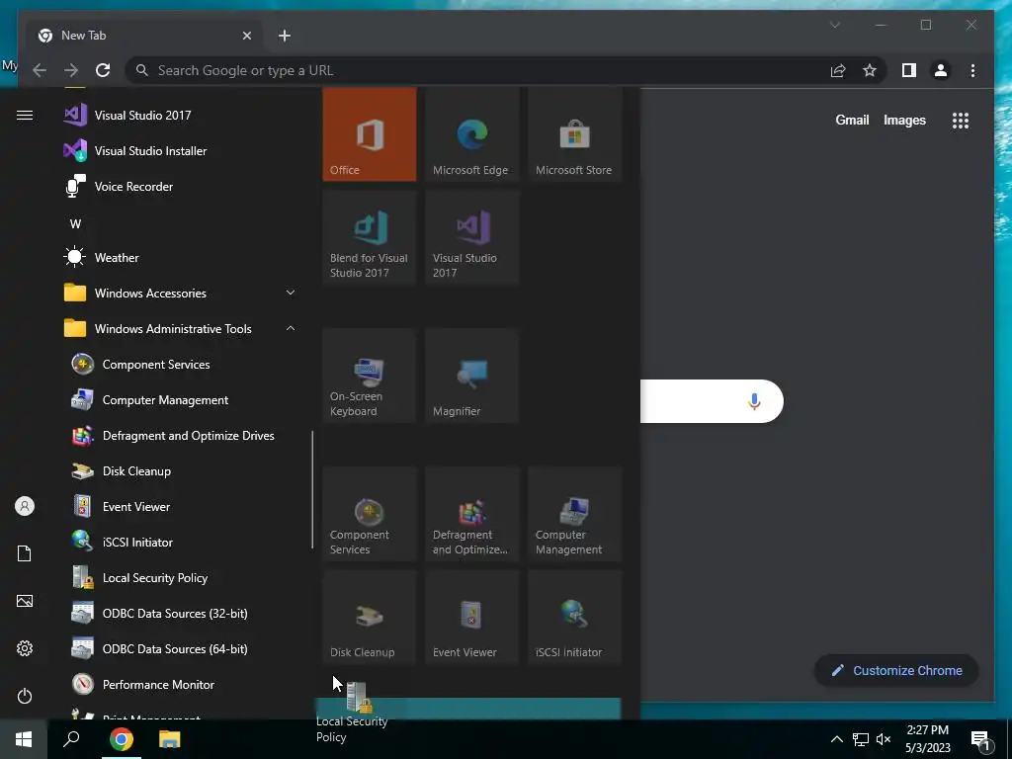1012x759 pixels.
Task: Open Pictures from Start sidebar
Action: [25, 601]
